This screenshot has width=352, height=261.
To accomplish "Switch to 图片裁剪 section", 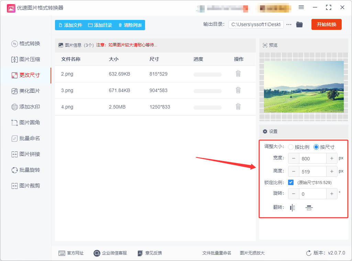I will 26,186.
